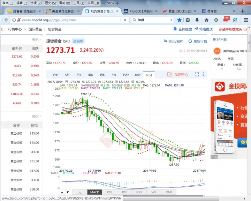Screen dimensions: 251x201
Task: Click the chart fullscreen icon
Action: [197, 75]
